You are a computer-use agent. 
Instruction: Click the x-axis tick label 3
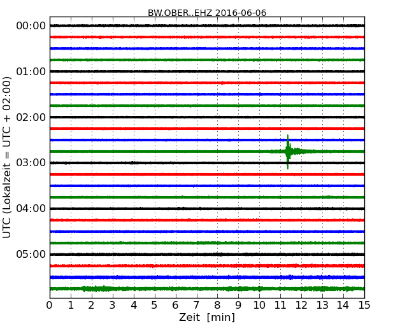(113, 305)
